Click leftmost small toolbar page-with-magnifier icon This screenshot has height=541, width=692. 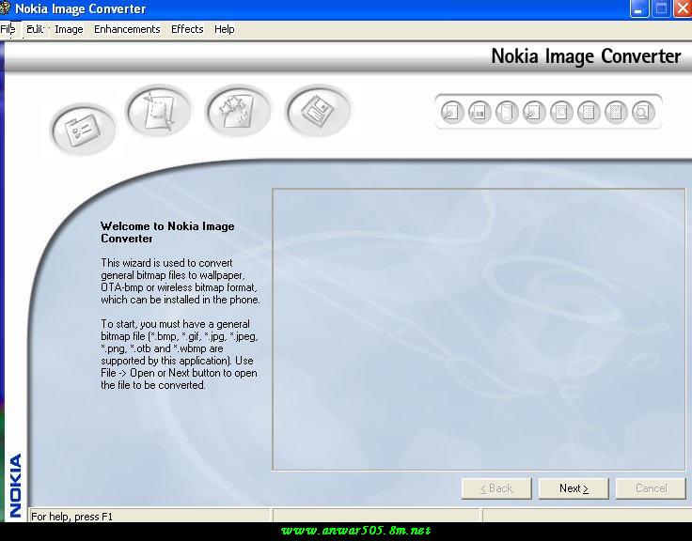pyautogui.click(x=452, y=112)
